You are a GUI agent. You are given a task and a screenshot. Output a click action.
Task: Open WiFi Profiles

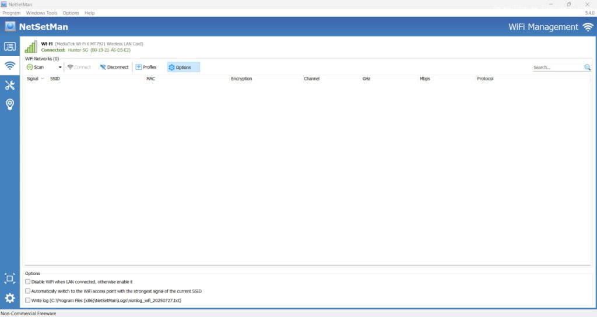(146, 68)
